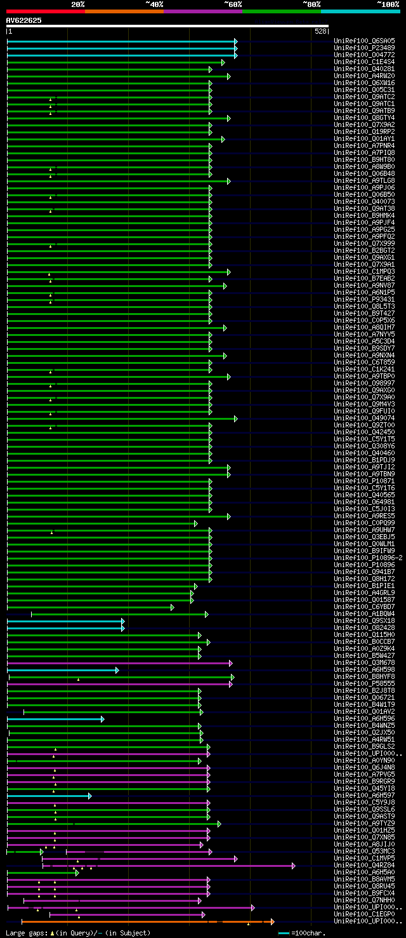Select the UniRef100_B9HT80 label
Screen dimensions: 406x938
click(364, 160)
